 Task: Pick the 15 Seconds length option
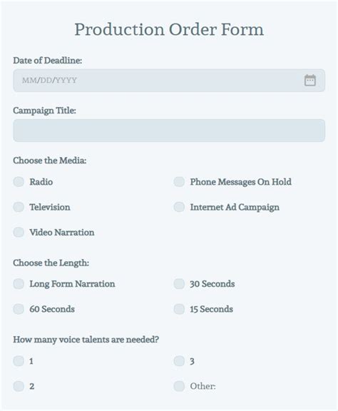point(179,309)
